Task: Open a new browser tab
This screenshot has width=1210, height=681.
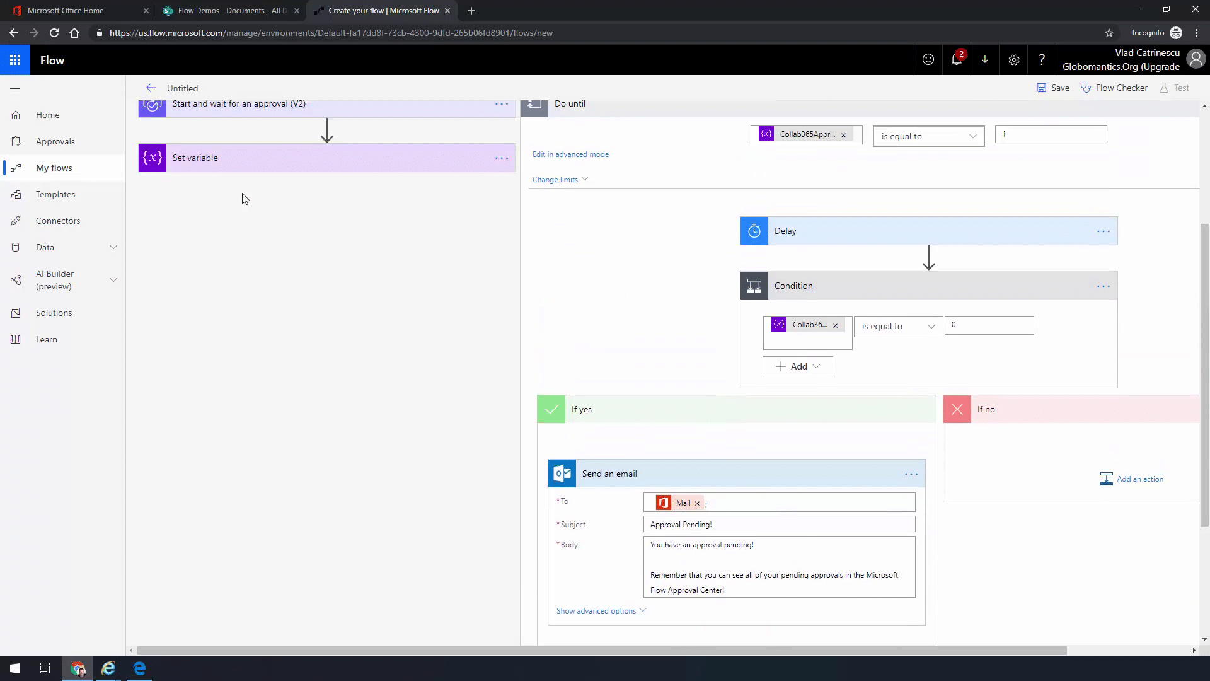Action: click(x=471, y=11)
